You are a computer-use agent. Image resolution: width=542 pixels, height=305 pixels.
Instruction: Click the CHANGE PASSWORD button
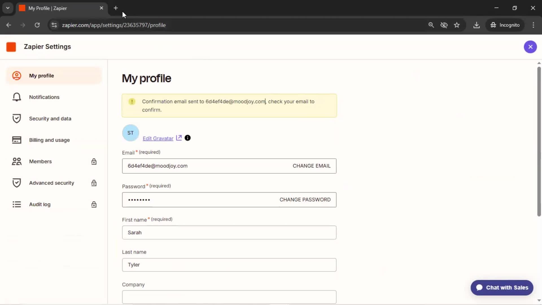pos(305,200)
